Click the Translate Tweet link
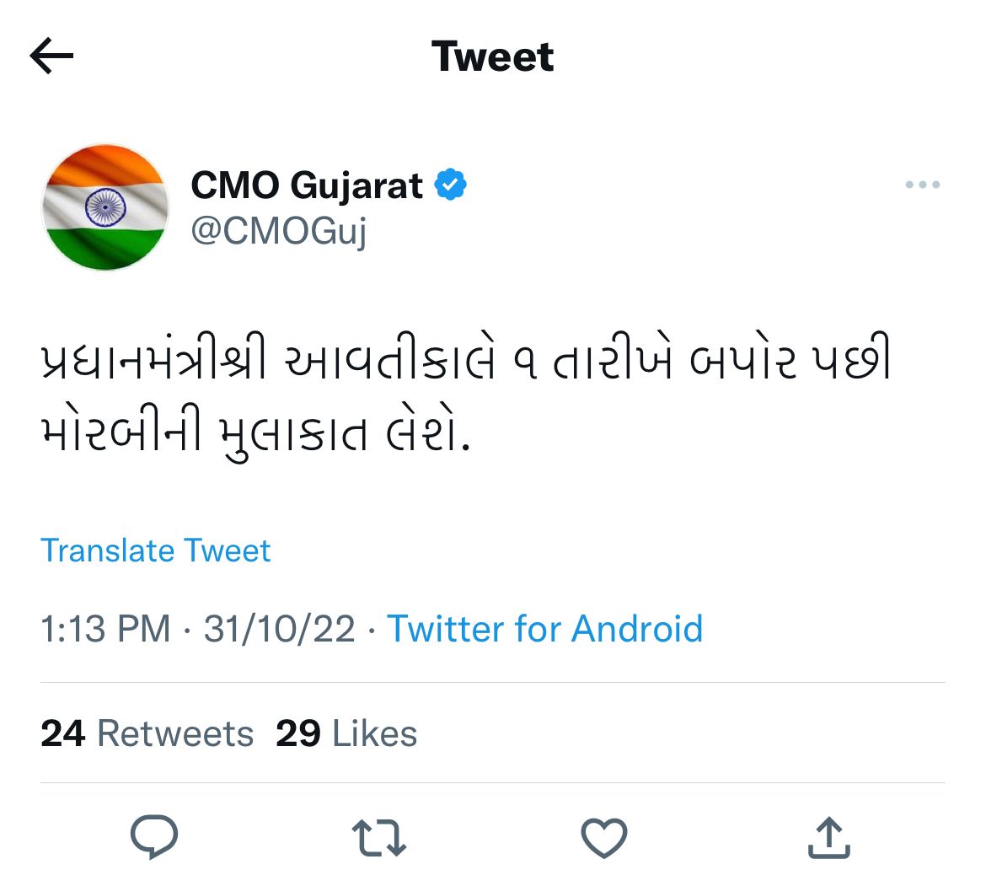This screenshot has width=986, height=886. pyautogui.click(x=156, y=550)
